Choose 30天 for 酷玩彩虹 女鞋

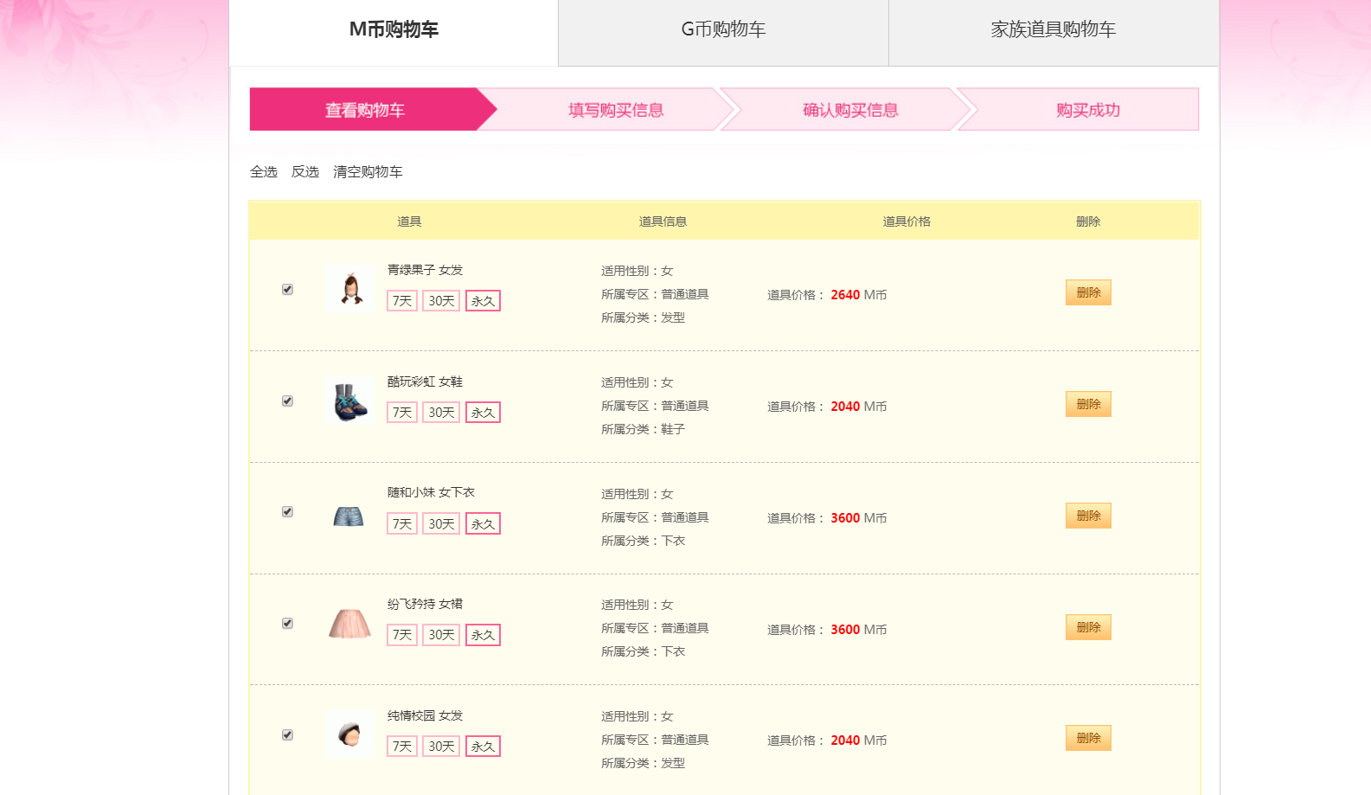coord(441,413)
